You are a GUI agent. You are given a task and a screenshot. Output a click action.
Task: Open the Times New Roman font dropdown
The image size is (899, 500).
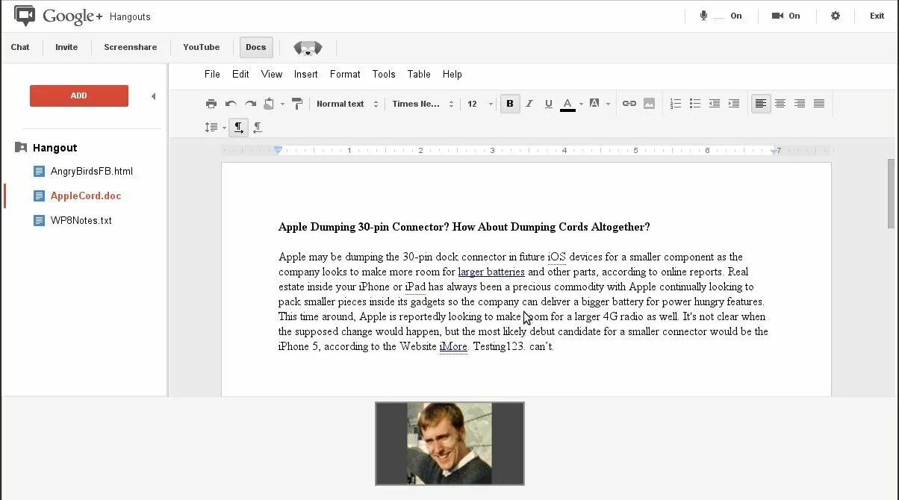pyautogui.click(x=423, y=104)
